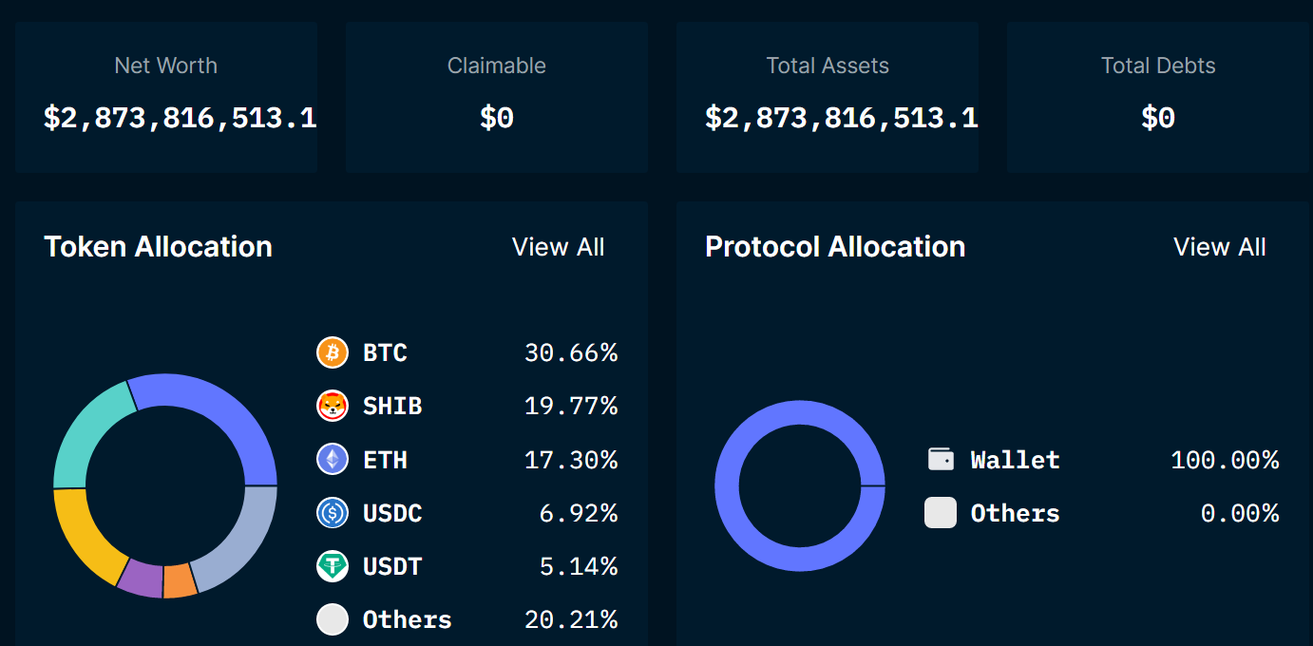Select the ETH token icon

click(x=333, y=459)
